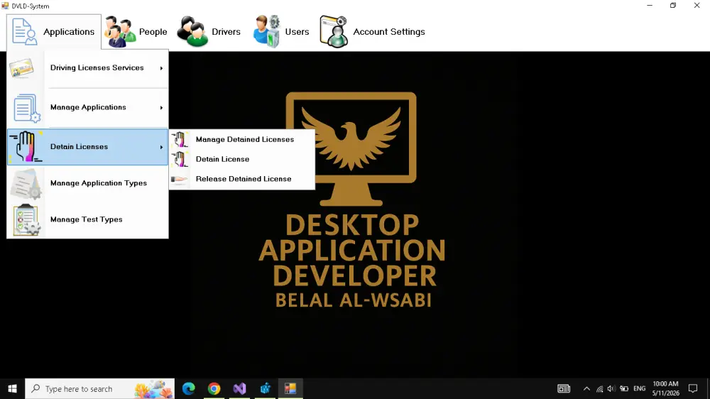This screenshot has width=710, height=399.
Task: Show hidden system tray icons
Action: pyautogui.click(x=586, y=388)
